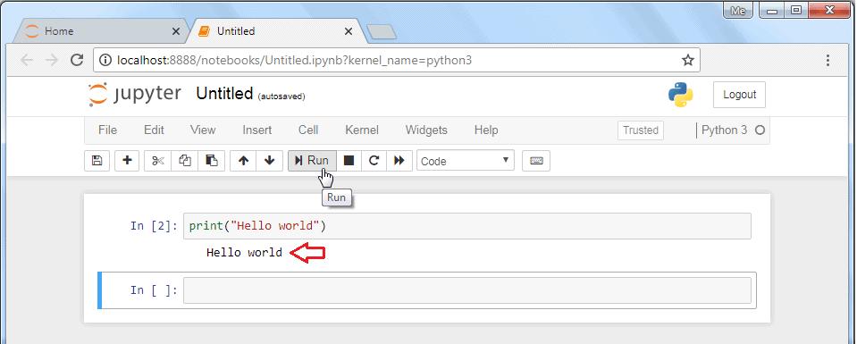Viewport: 857px width, 344px height.
Task: Go forward in browser history
Action: click(52, 60)
